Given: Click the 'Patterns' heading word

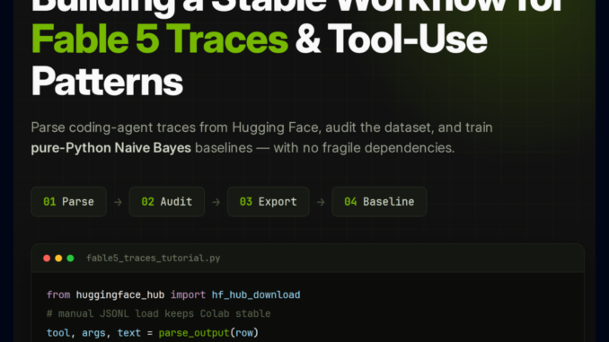Looking at the screenshot, I should pyautogui.click(x=107, y=82).
